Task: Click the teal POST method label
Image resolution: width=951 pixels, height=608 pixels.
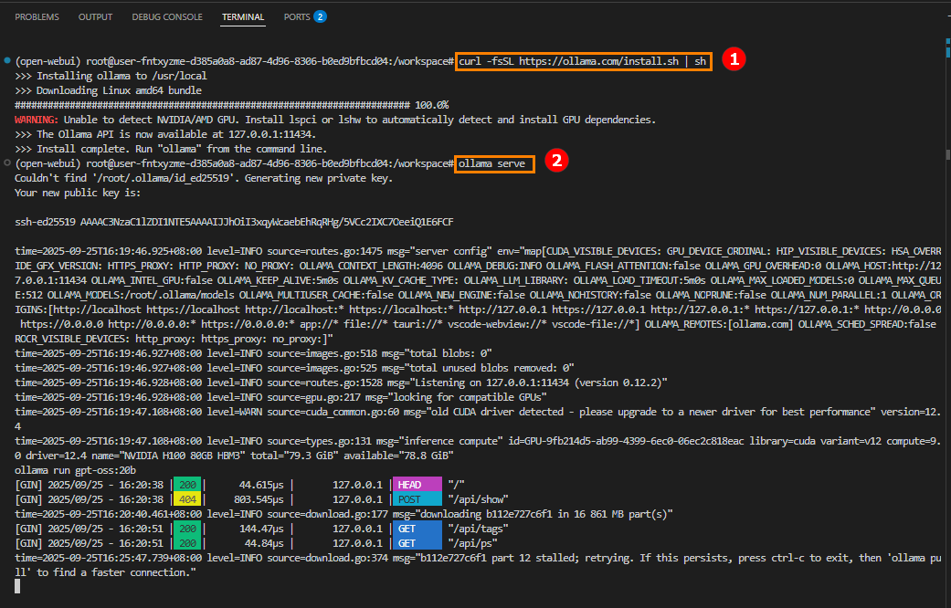Action: (416, 499)
